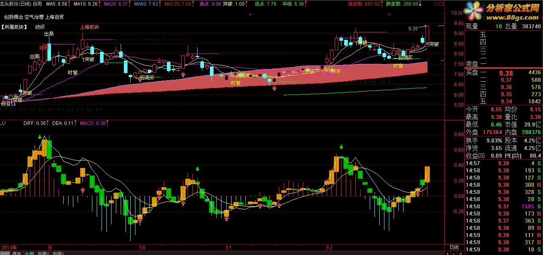Click the MA5: 8.56 indicator label
The image size is (543, 255).
coord(57,4)
